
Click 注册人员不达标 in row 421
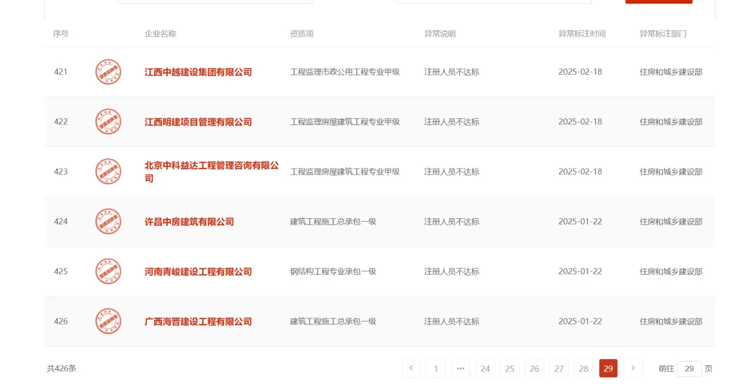click(452, 72)
